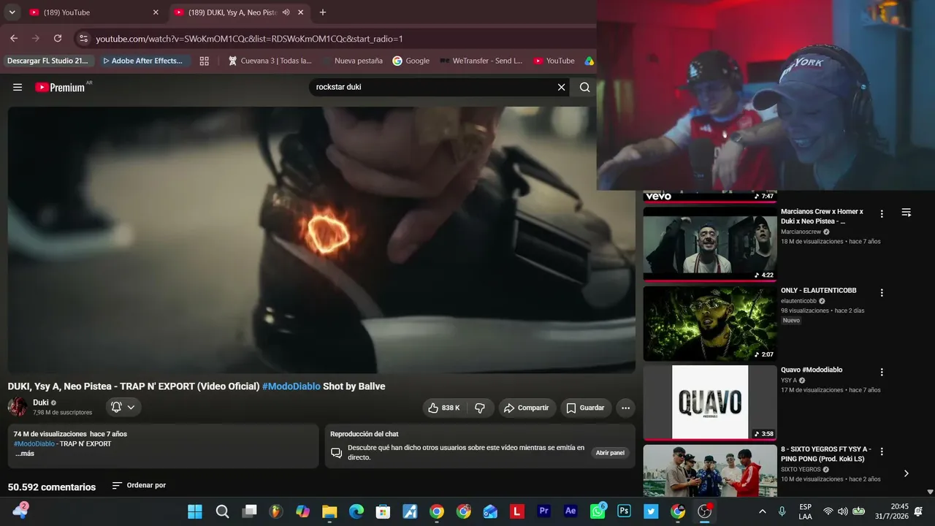Launch Adobe After Effects from taskbar
Image resolution: width=935 pixels, height=526 pixels.
point(571,511)
